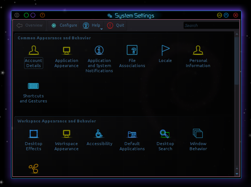This screenshot has width=251, height=187.
Task: Click the green circle titlebar button
Action: point(26,15)
